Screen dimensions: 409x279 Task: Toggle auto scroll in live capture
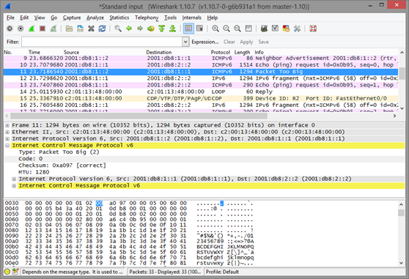click(199, 29)
